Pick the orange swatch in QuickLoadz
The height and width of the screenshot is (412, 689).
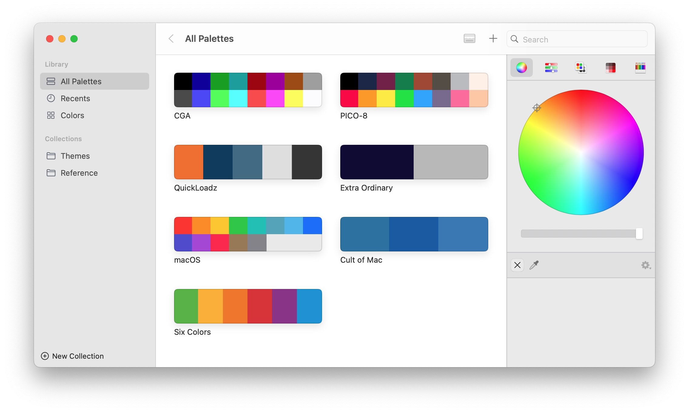(x=188, y=162)
